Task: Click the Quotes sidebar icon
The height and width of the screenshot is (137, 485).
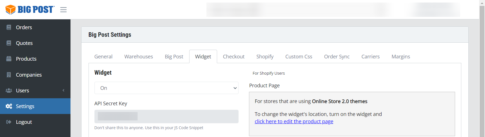Action: pyautogui.click(x=9, y=43)
